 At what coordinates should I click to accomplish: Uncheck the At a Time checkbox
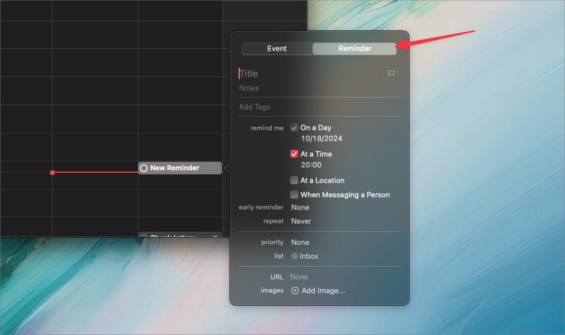(x=294, y=154)
